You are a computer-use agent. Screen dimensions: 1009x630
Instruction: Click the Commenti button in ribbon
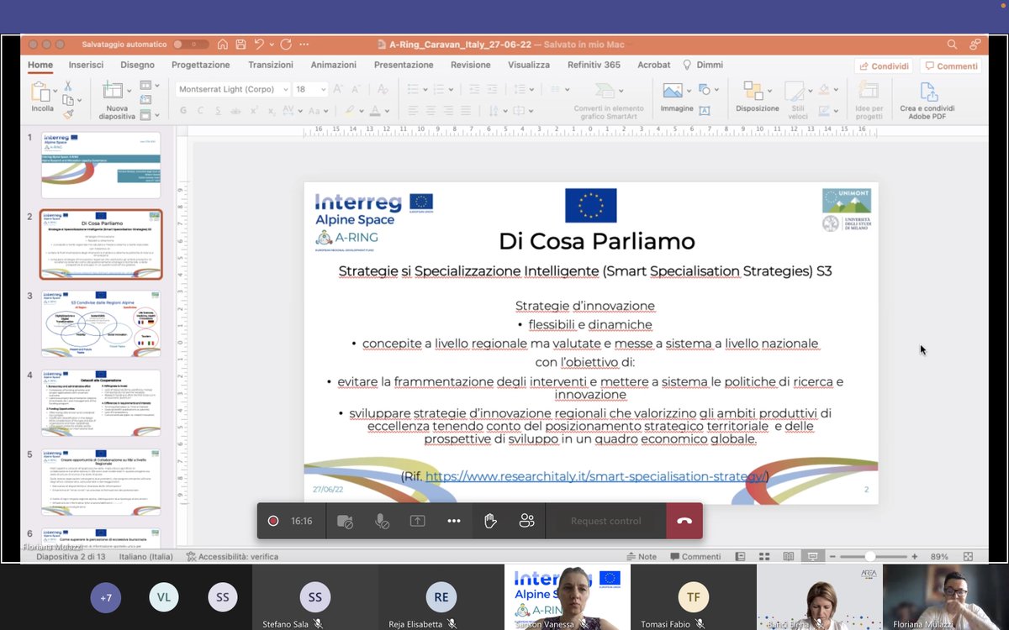tap(951, 66)
